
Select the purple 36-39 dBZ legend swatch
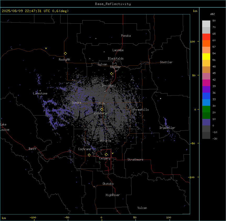[206, 90]
